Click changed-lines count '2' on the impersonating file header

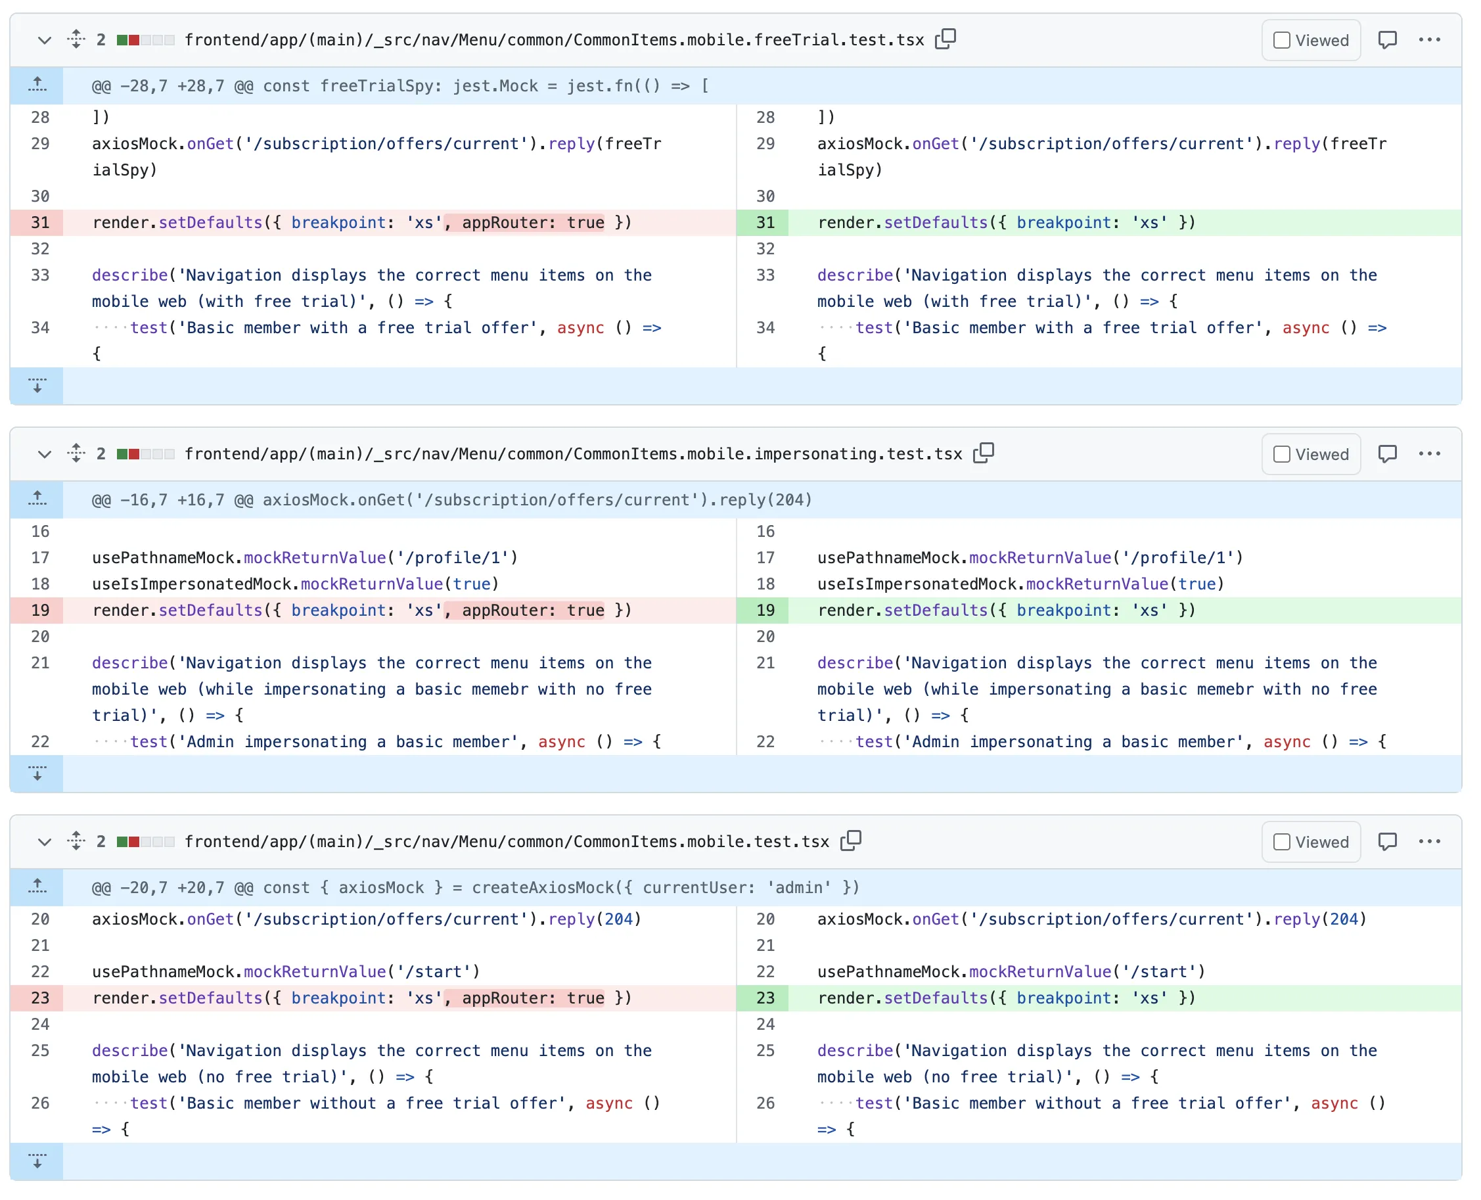[102, 455]
